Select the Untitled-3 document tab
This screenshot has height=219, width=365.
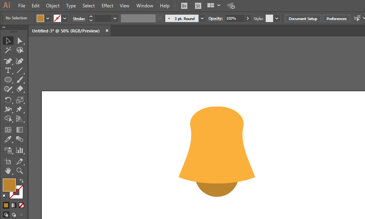coord(66,31)
